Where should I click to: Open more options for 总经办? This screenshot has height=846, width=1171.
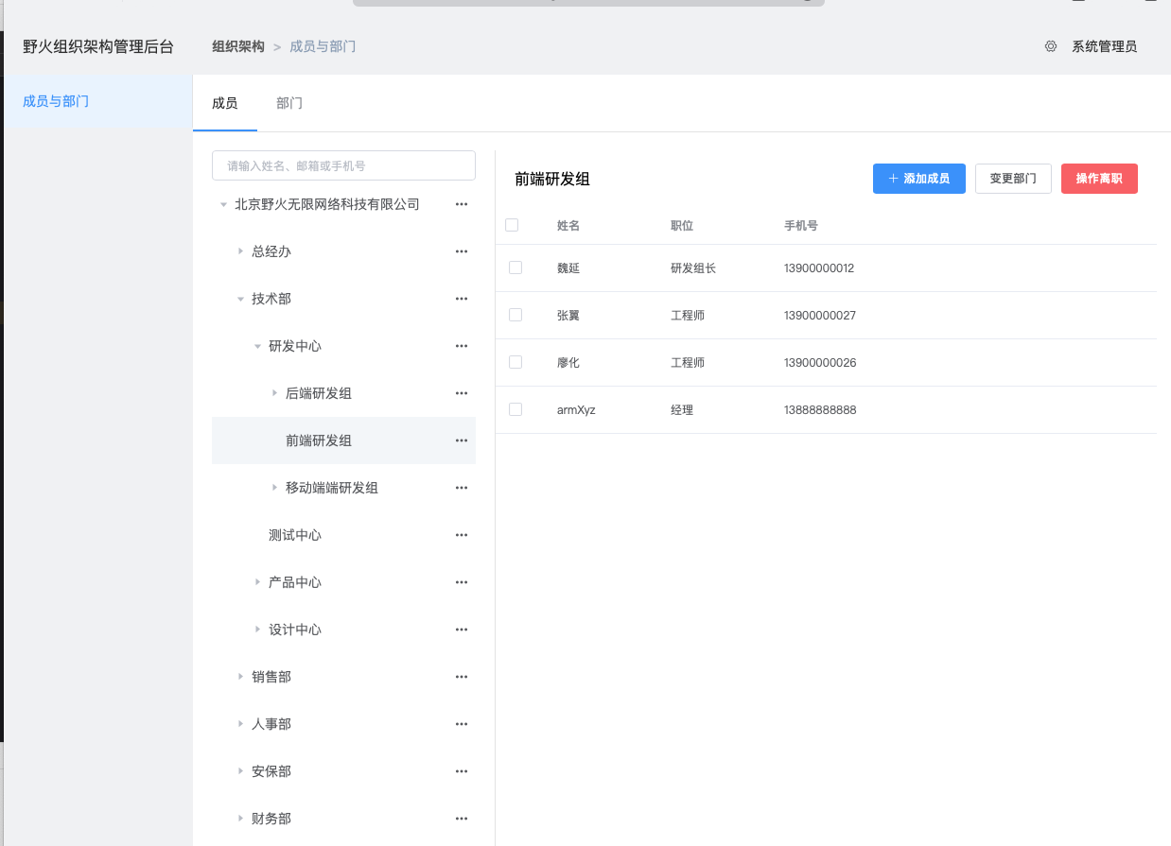coord(462,251)
